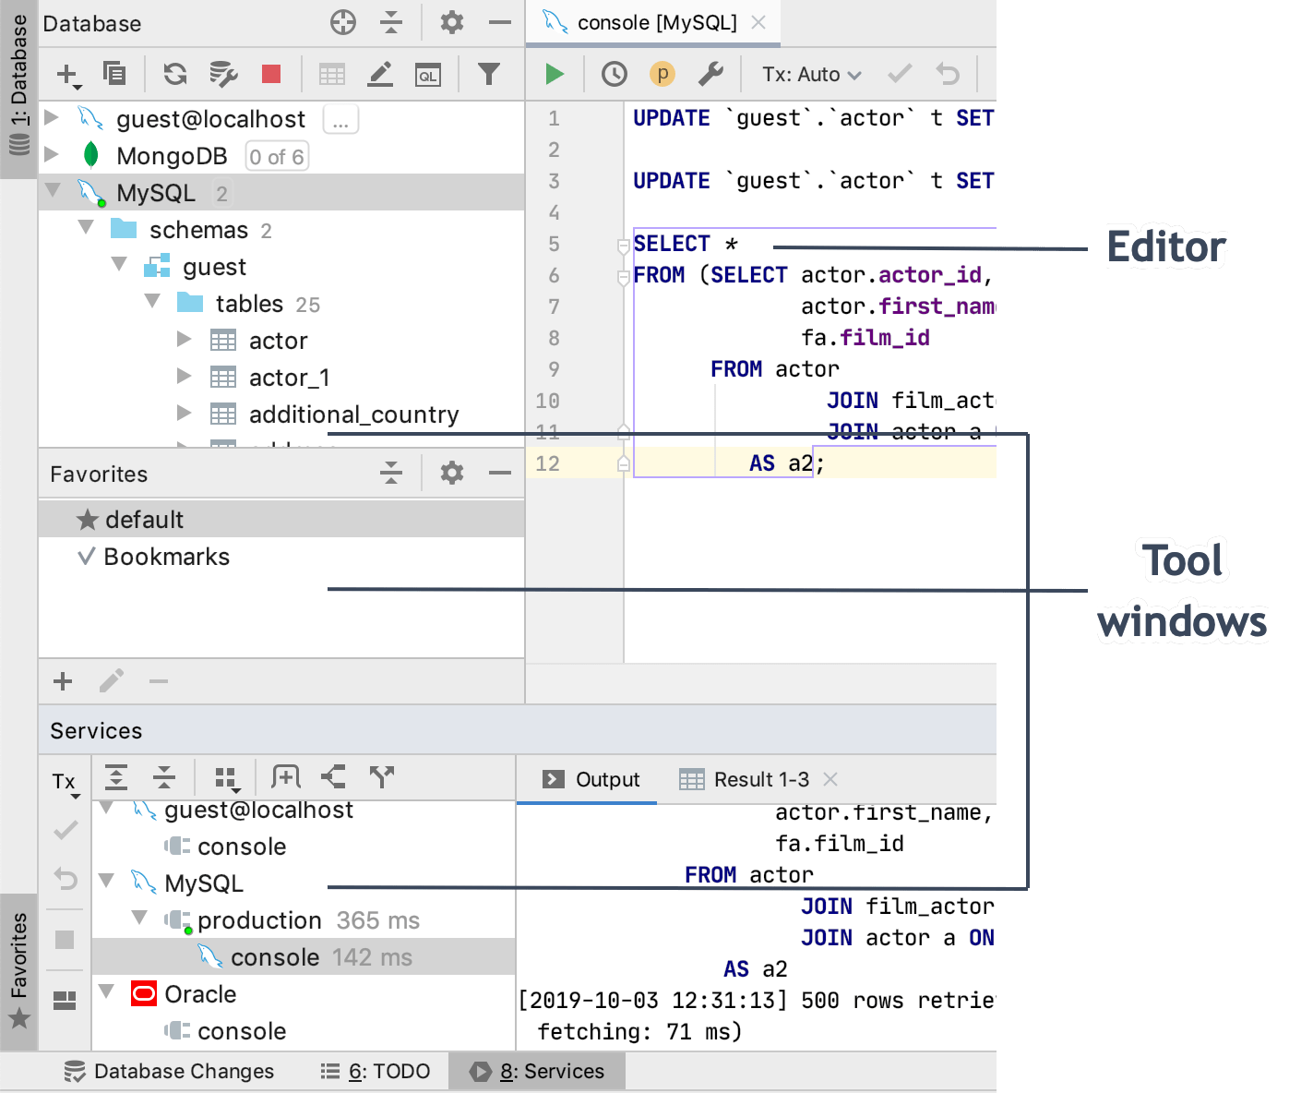The image size is (1301, 1093).
Task: Toggle the Database tool window side tab
Action: (x=18, y=89)
